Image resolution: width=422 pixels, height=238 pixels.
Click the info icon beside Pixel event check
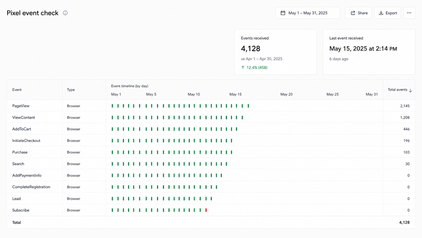click(x=65, y=13)
